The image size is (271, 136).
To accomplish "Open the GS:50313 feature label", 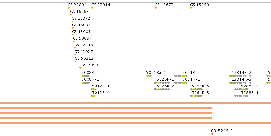I will (x=84, y=58).
